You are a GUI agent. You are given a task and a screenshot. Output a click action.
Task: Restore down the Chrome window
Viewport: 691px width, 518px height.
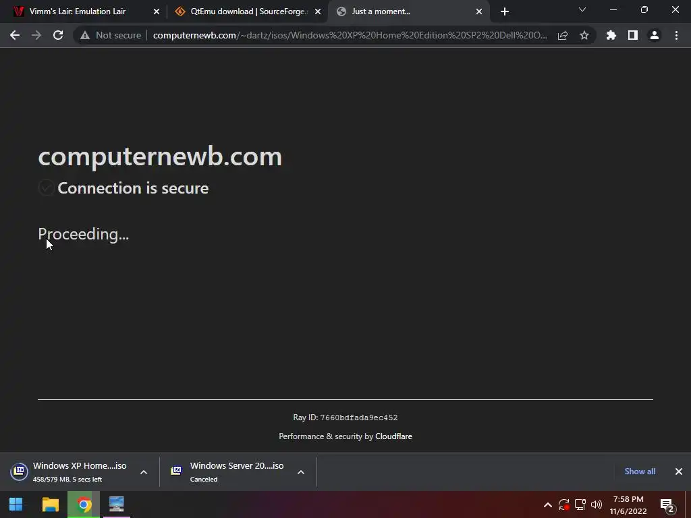tap(644, 9)
